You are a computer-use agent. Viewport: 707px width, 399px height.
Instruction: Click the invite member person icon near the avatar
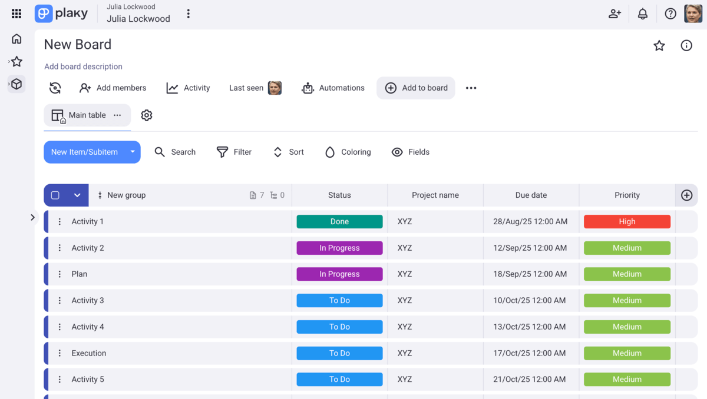(615, 13)
